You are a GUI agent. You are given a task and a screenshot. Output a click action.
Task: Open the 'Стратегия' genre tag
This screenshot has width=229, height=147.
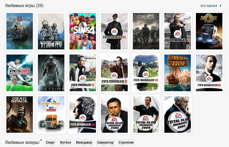pyautogui.click(x=126, y=142)
